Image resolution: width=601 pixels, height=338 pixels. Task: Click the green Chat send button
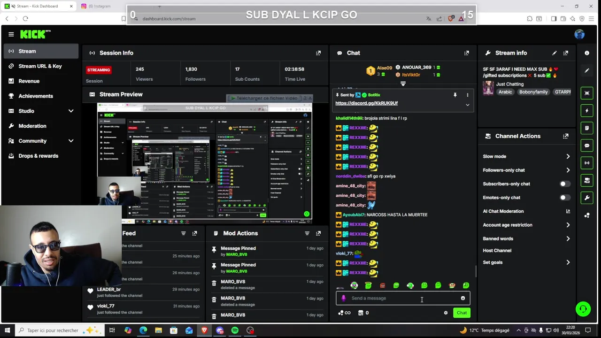coord(462,313)
